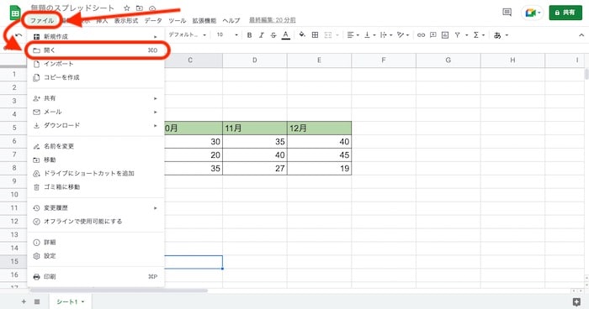Select 移動 menu item

(96, 160)
